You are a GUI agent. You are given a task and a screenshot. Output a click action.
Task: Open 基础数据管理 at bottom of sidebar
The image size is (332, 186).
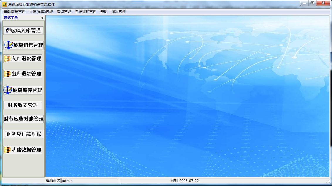click(23, 149)
